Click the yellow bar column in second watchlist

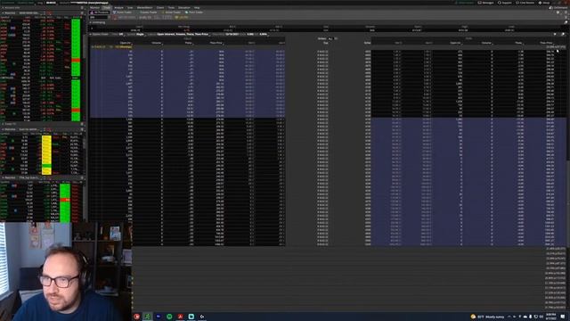[46, 154]
